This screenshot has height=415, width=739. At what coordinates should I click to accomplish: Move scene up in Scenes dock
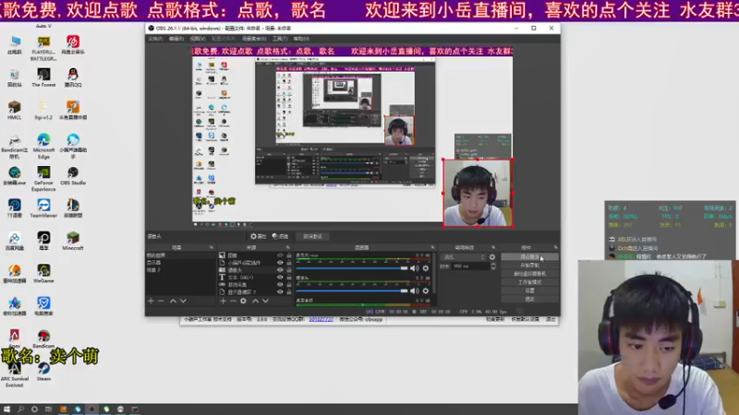[x=173, y=301]
